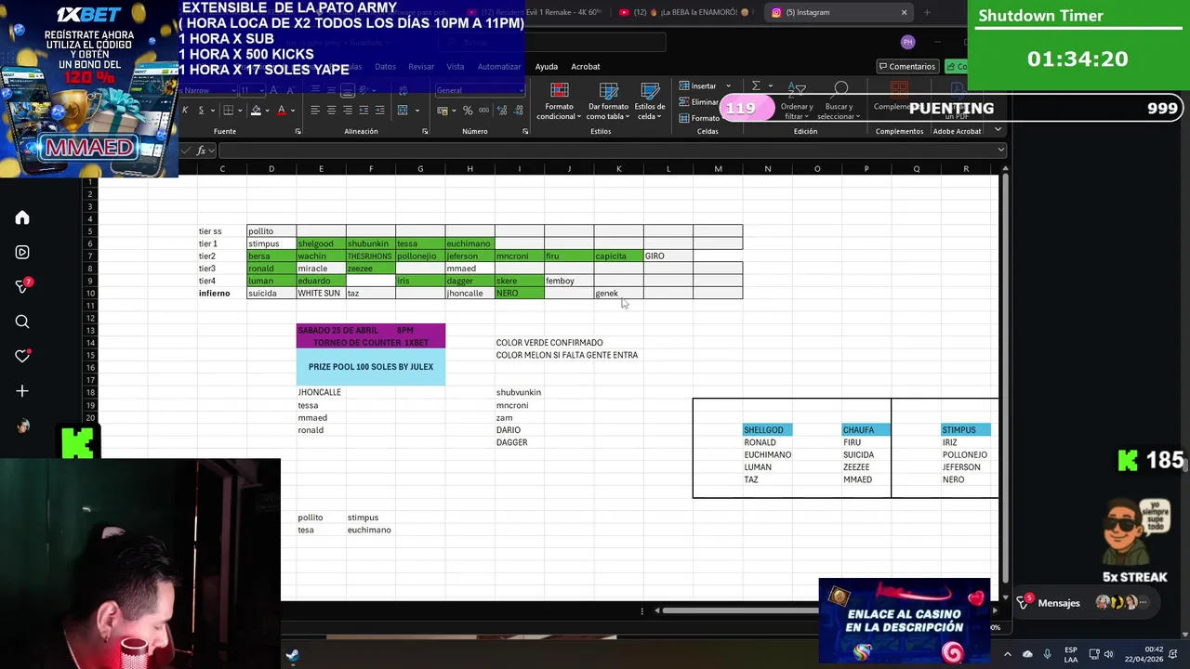Align text right in cell

(347, 111)
